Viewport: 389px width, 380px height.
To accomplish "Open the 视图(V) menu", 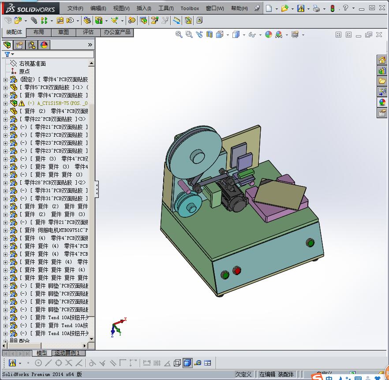I will pyautogui.click(x=121, y=8).
